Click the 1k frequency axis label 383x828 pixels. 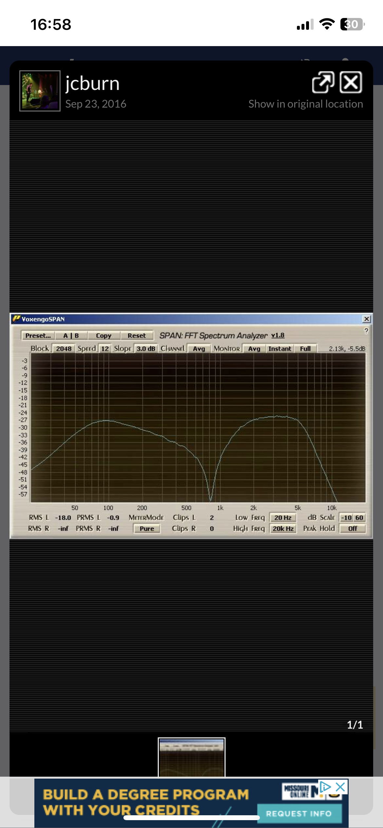[220, 508]
